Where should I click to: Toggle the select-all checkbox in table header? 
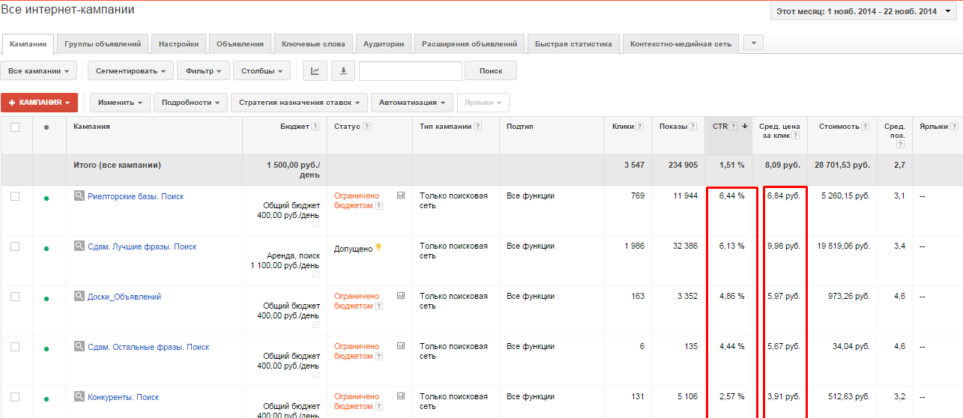click(x=15, y=127)
